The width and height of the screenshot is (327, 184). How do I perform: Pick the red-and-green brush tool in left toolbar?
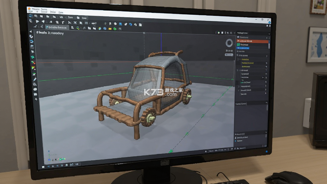tap(33, 62)
